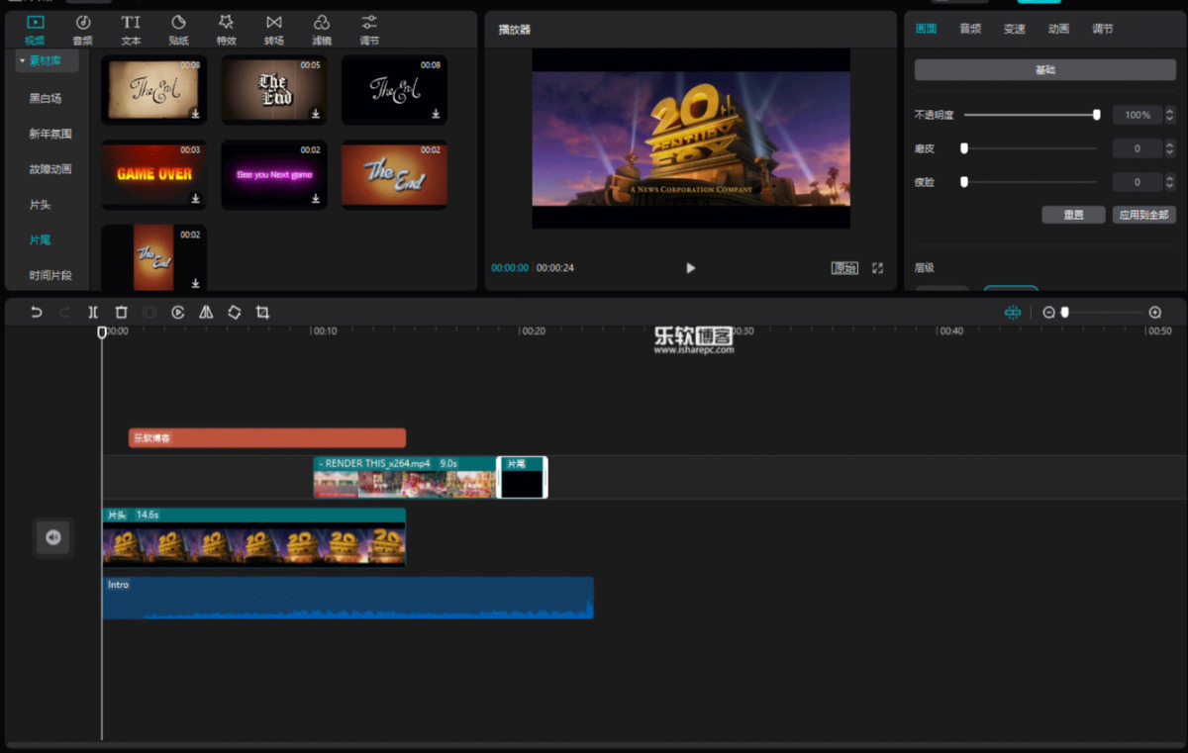Screen dimensions: 1188x753
Task: Click the orange The End 00:02 thumbnail
Action: 394,174
